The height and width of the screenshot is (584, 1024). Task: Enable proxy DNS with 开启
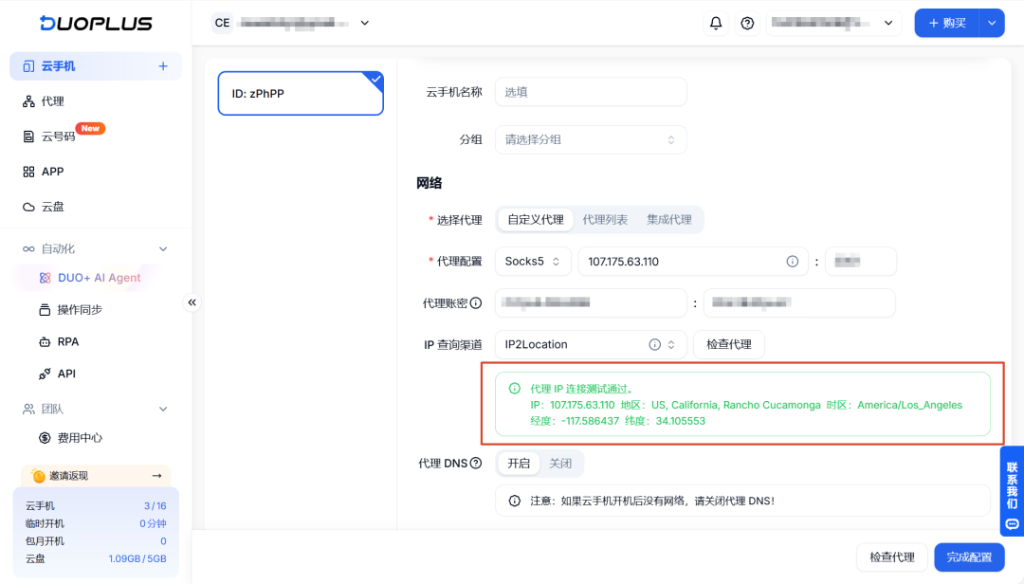coord(519,464)
